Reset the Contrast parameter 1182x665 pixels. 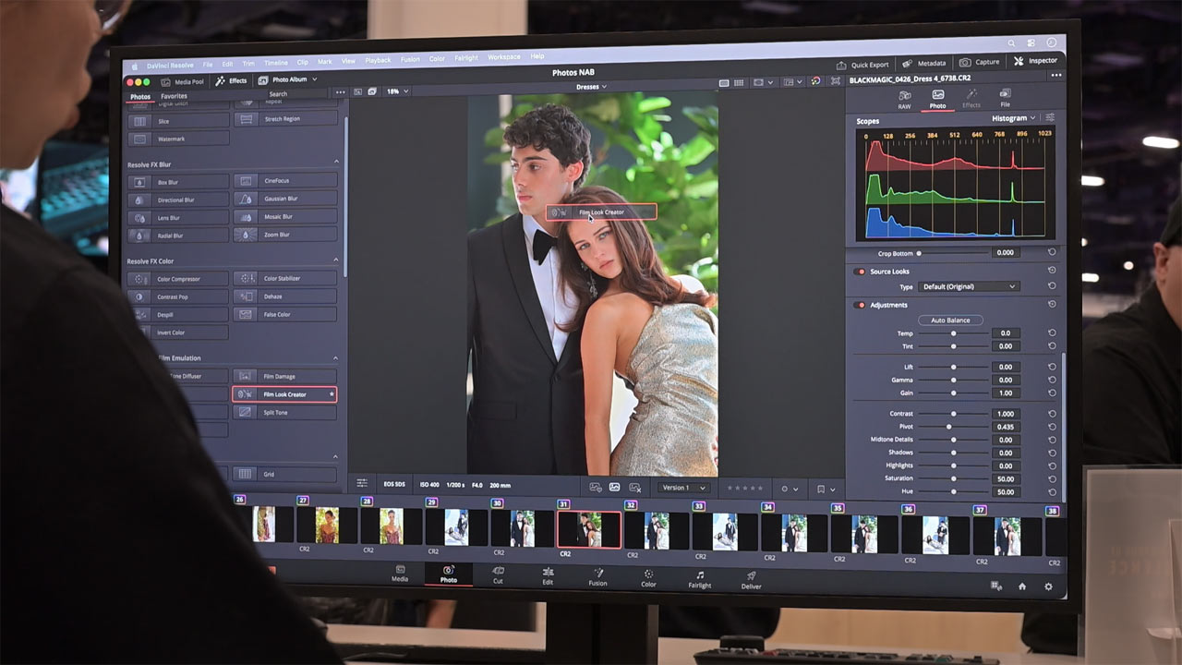point(1052,414)
